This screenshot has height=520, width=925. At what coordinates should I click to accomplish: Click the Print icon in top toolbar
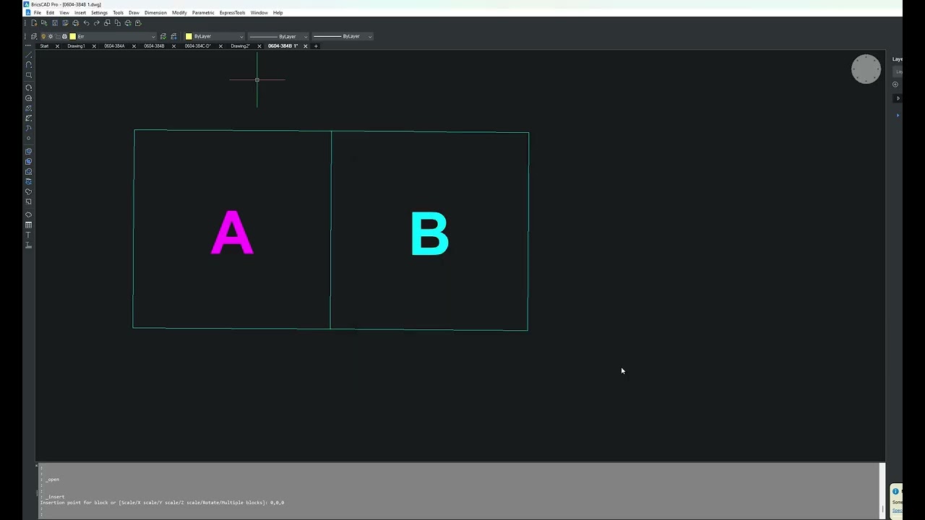coord(75,23)
